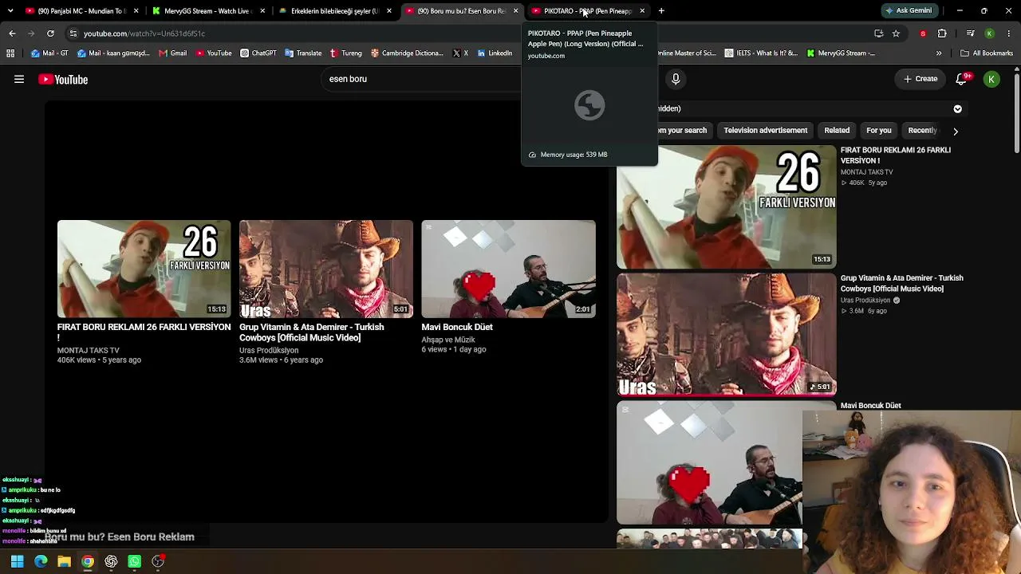Image resolution: width=1021 pixels, height=574 pixels.
Task: Open YouTube notifications bell
Action: pos(963,78)
